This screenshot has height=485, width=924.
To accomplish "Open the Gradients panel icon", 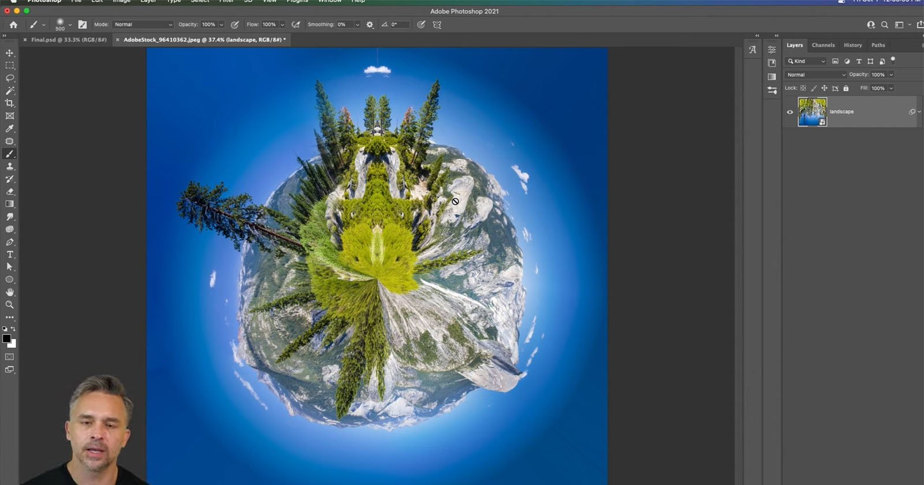I will pos(772,76).
